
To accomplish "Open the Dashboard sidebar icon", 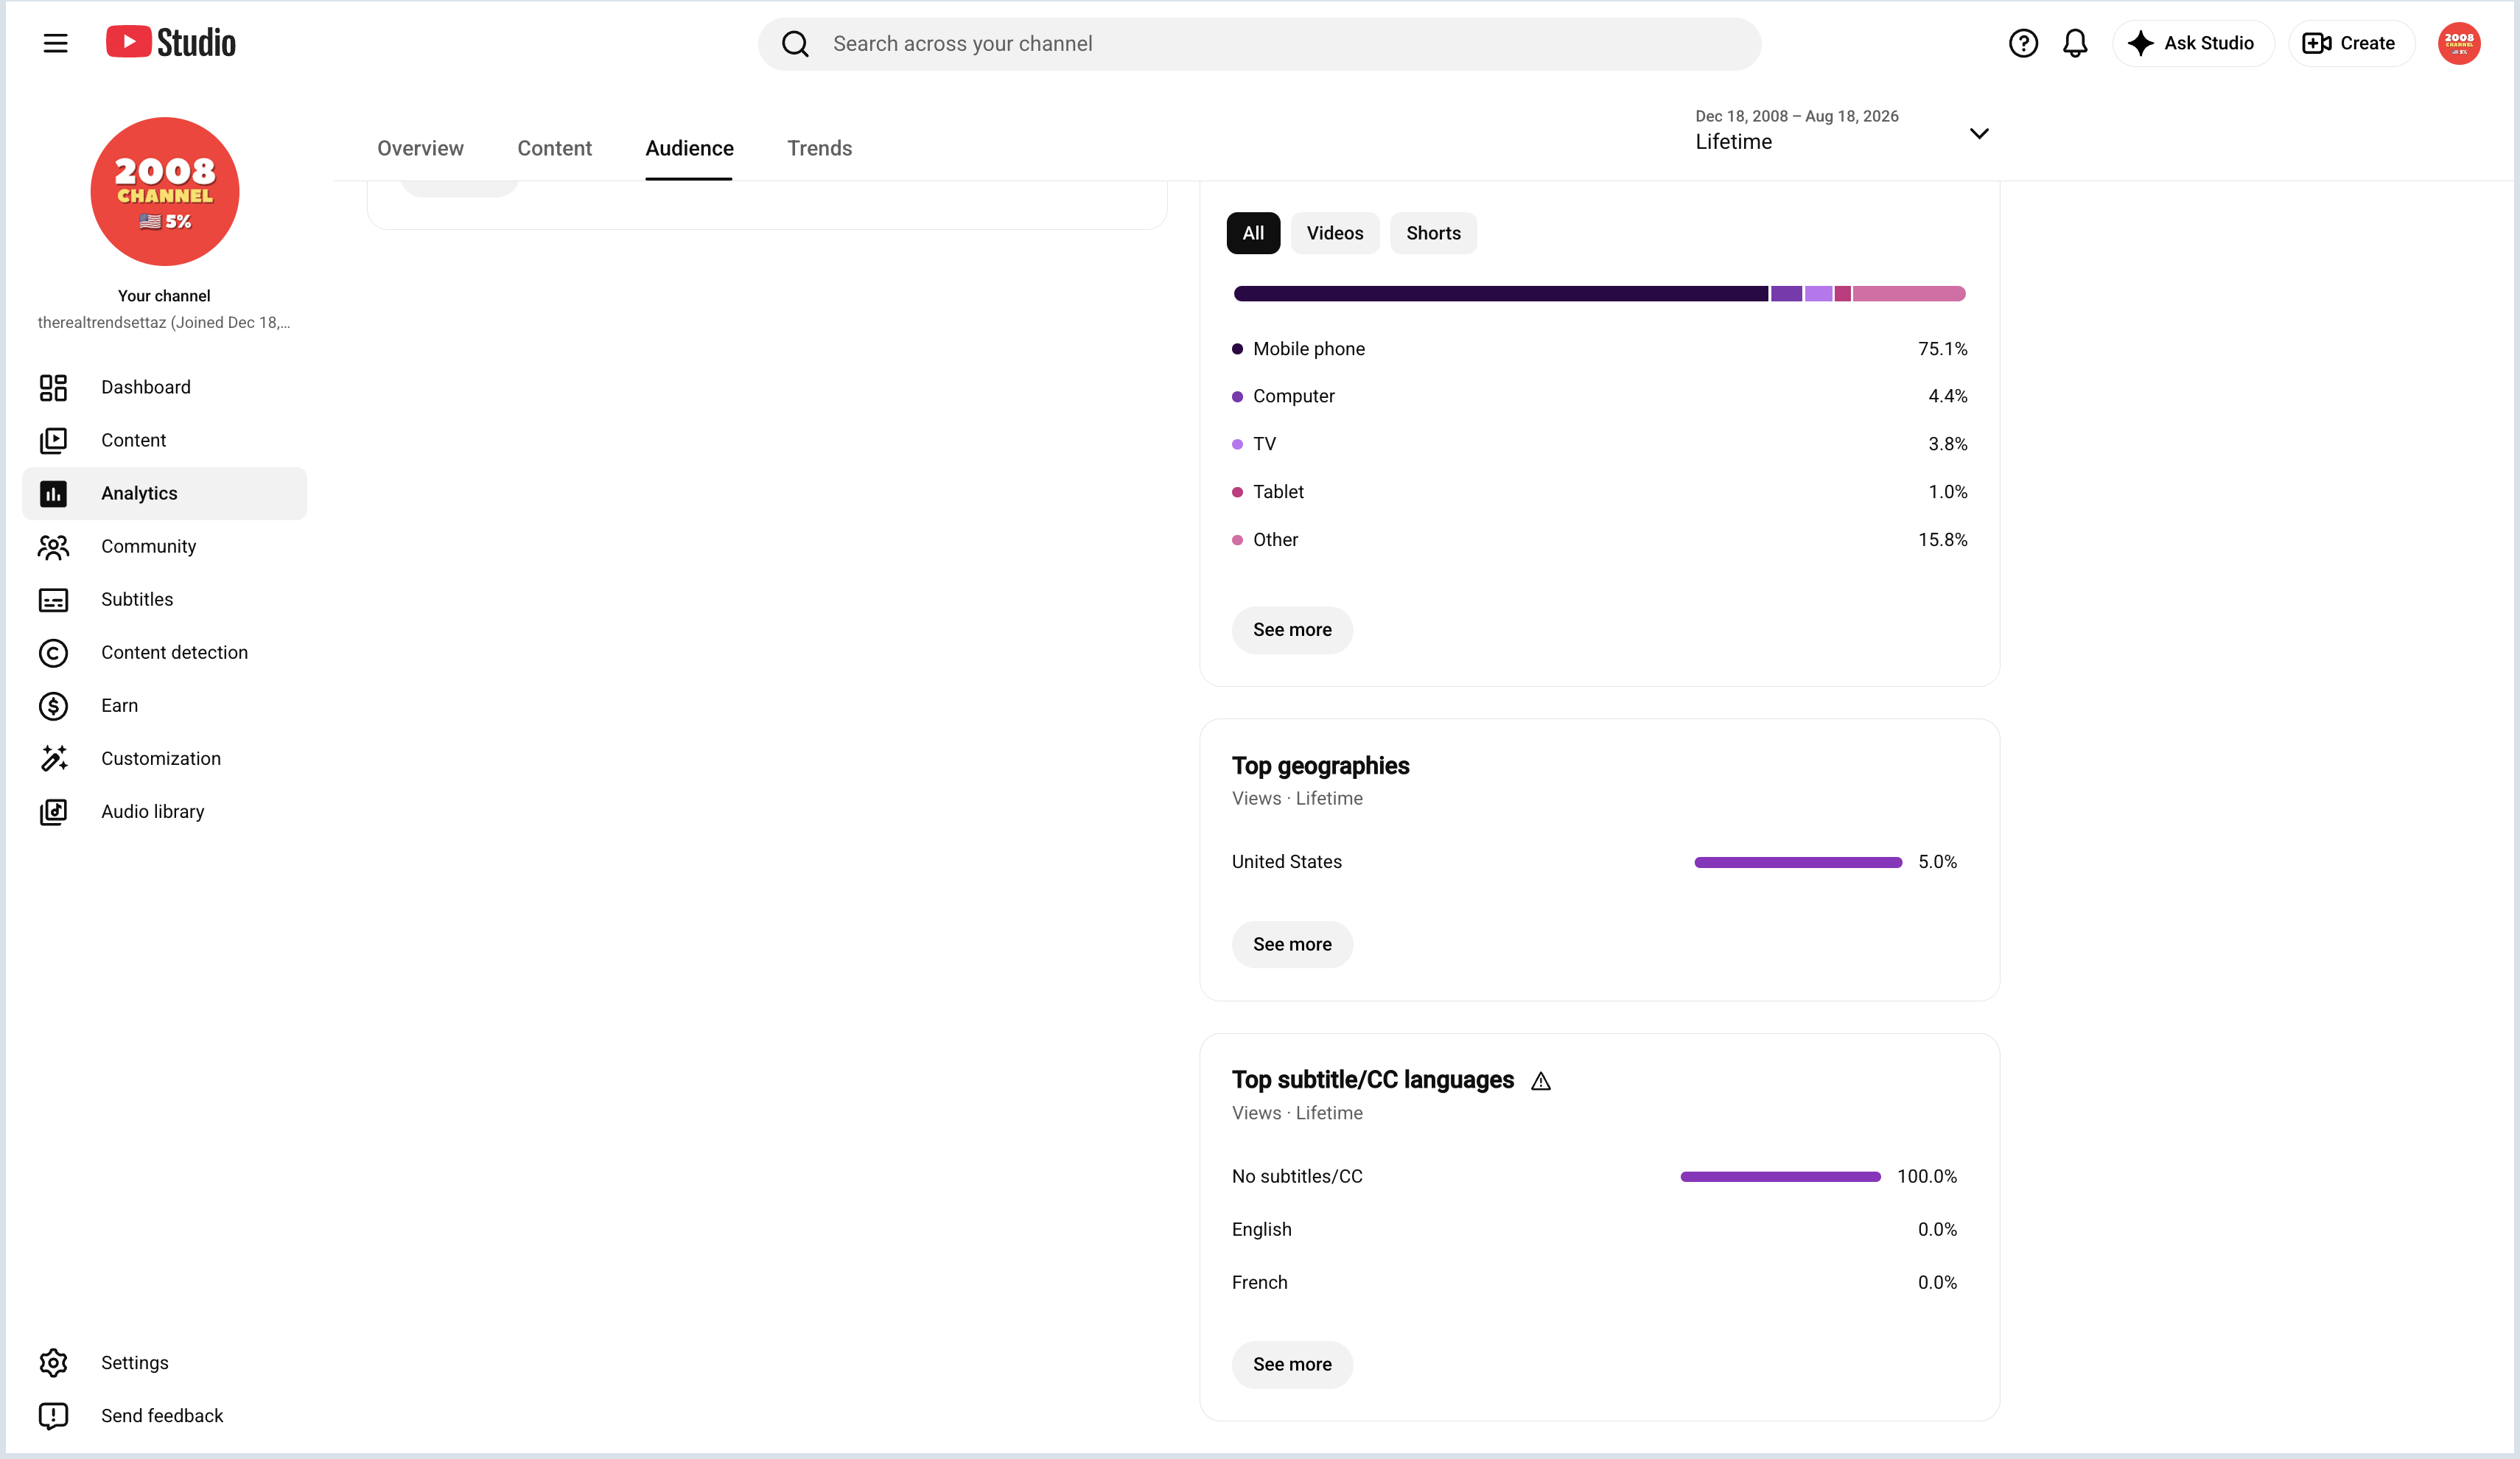I will 53,387.
